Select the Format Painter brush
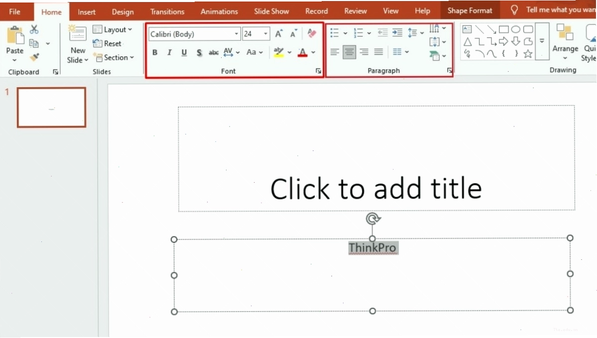This screenshot has height=338, width=597. (x=35, y=57)
